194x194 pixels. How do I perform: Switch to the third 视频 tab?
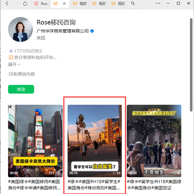[x=118, y=4]
